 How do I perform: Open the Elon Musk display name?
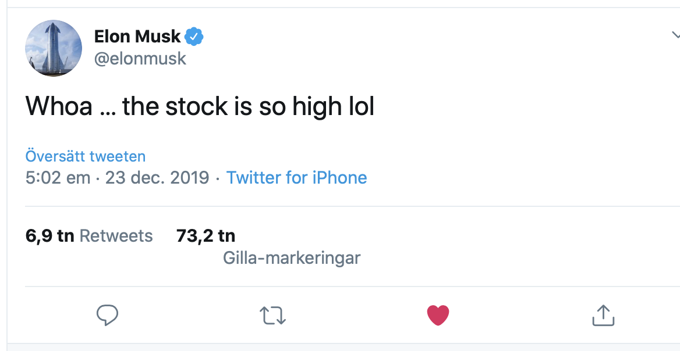click(137, 37)
